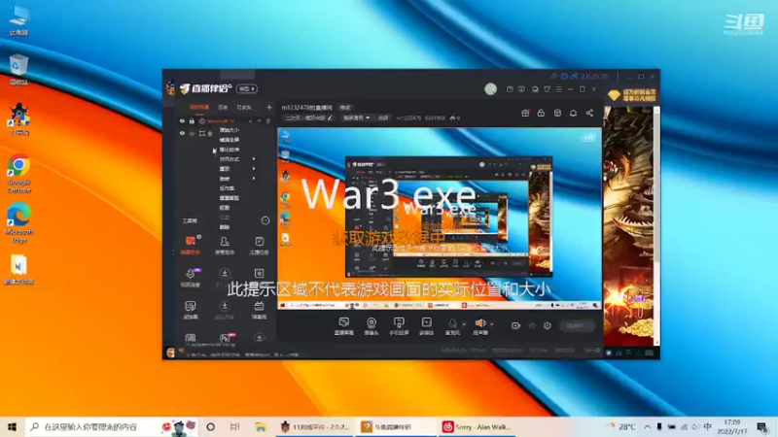The height and width of the screenshot is (437, 778).
Task: Choose 原始大小 in the context menu
Action: pyautogui.click(x=230, y=130)
